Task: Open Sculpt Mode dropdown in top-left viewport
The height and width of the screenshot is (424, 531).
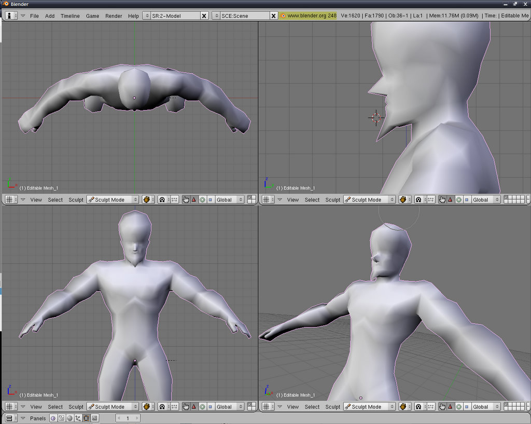Action: (x=113, y=199)
